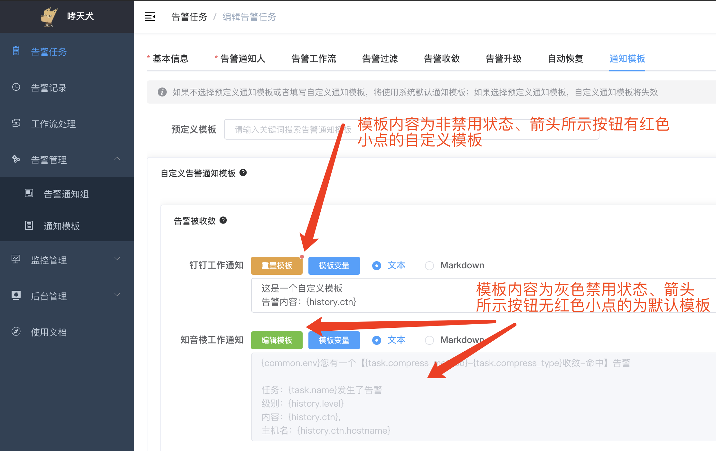
Task: Open 告警记录 in the sidebar
Action: tap(67, 87)
